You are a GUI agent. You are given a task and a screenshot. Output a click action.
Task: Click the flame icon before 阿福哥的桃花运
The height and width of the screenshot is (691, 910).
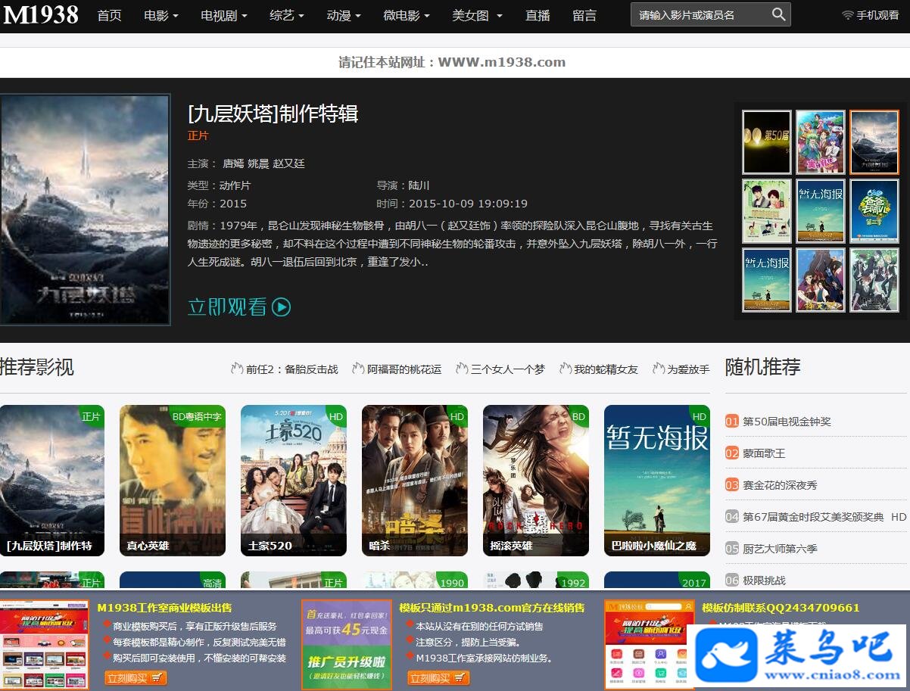coord(358,369)
